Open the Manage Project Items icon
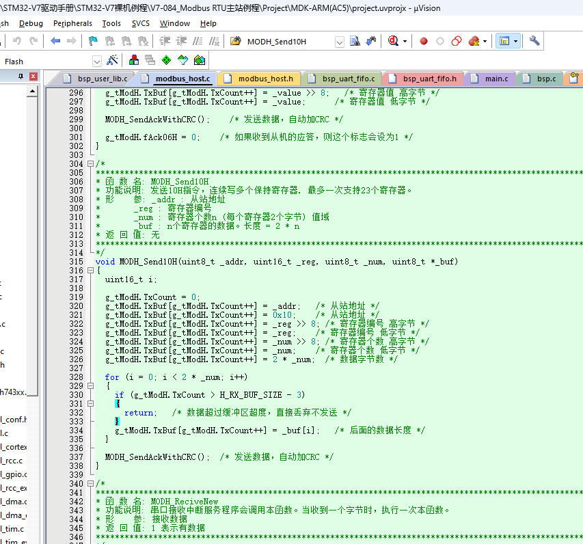The width and height of the screenshot is (583, 544). pos(134,60)
